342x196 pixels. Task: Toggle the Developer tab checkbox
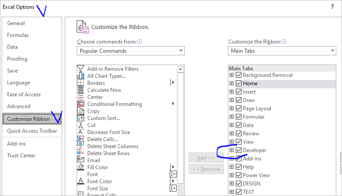click(x=238, y=150)
